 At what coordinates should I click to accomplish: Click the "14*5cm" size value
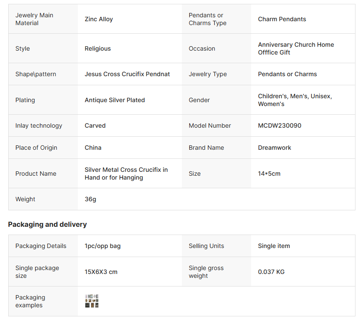click(x=269, y=174)
